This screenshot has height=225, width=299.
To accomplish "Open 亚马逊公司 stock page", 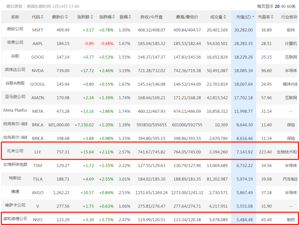I will pos(15,97).
